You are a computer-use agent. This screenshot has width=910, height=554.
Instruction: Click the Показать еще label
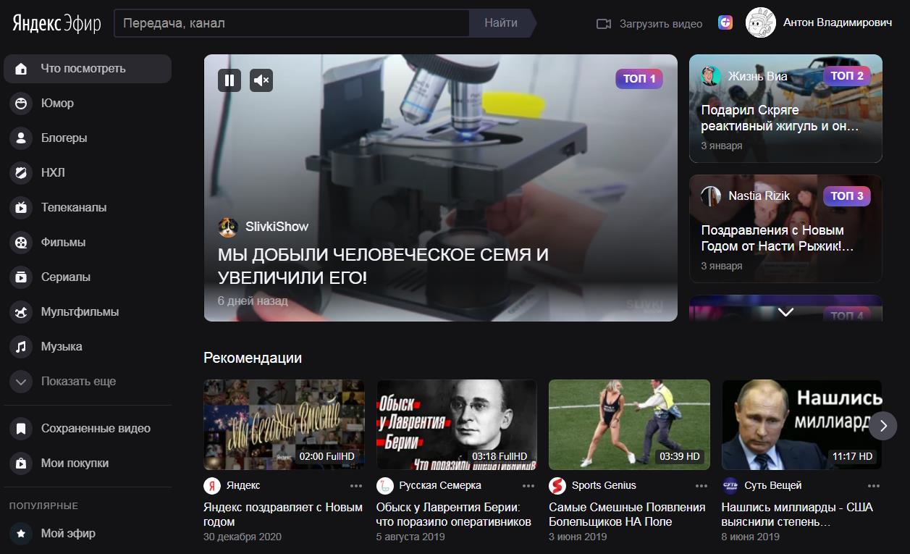click(78, 382)
